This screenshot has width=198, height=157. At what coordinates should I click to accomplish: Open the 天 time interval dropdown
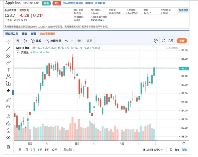pyautogui.click(x=18, y=41)
